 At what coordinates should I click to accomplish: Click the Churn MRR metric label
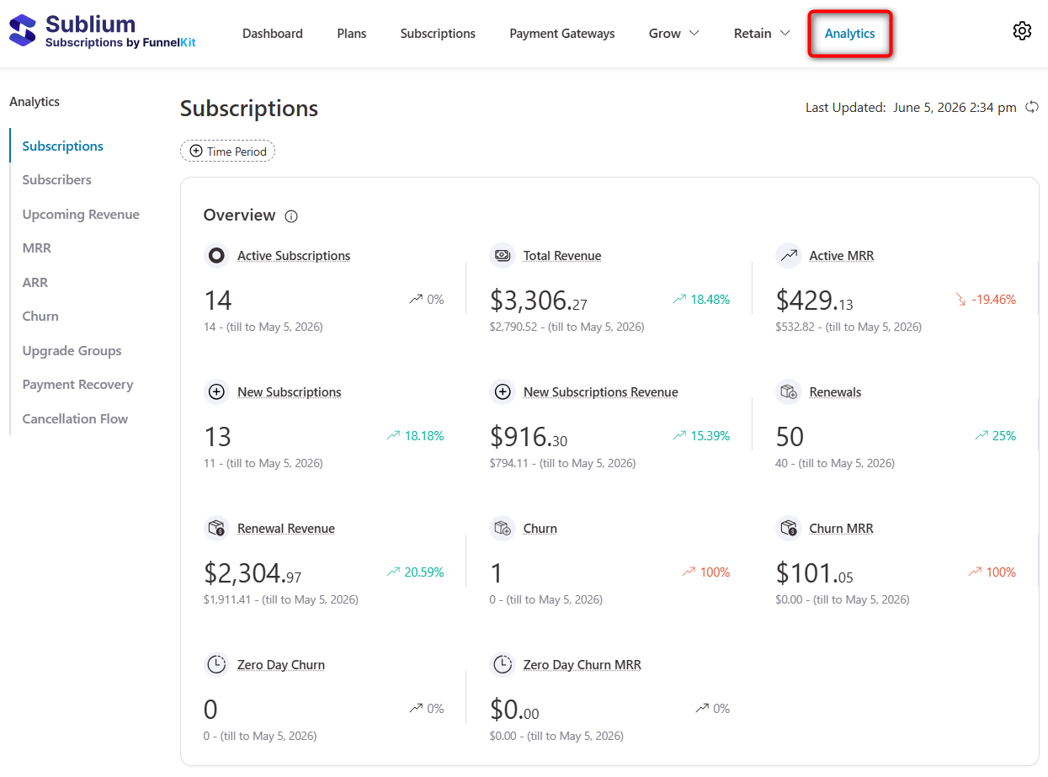click(842, 529)
